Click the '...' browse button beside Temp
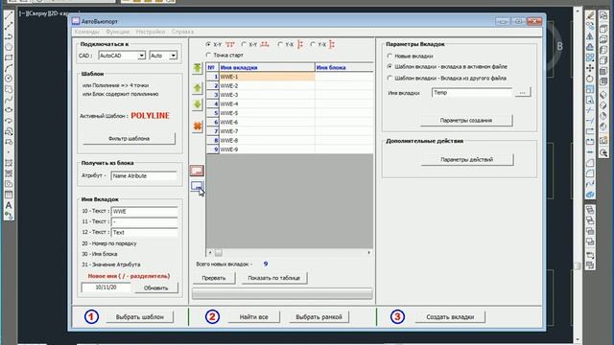This screenshot has width=614, height=345. coord(523,93)
